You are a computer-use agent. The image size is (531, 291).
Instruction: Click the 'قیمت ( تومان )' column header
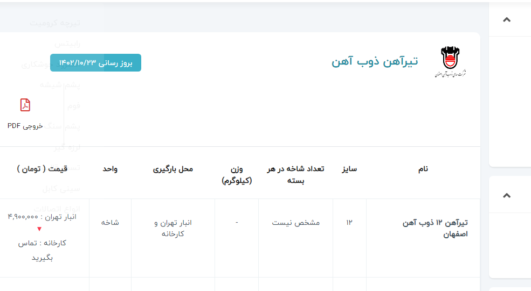pos(42,169)
